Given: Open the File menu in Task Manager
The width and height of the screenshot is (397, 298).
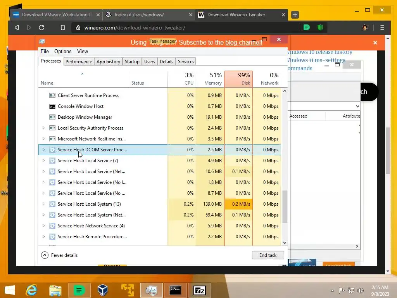Looking at the screenshot, I should click(45, 52).
